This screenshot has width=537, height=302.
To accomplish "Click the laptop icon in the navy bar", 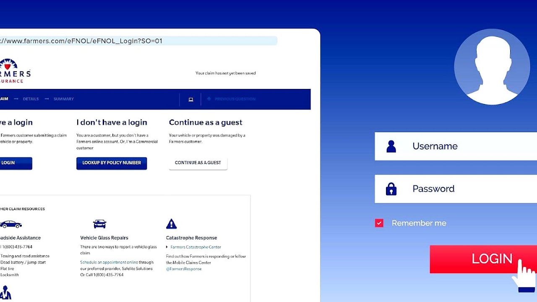I will (191, 99).
